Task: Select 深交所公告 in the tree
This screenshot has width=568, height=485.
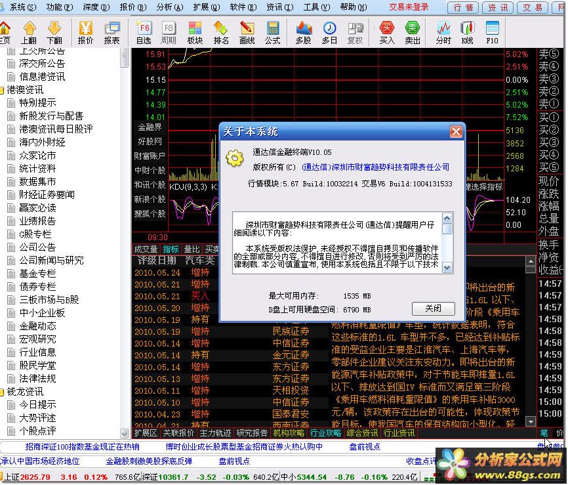Action: (x=42, y=64)
